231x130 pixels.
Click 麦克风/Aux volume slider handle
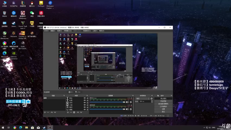(124, 102)
